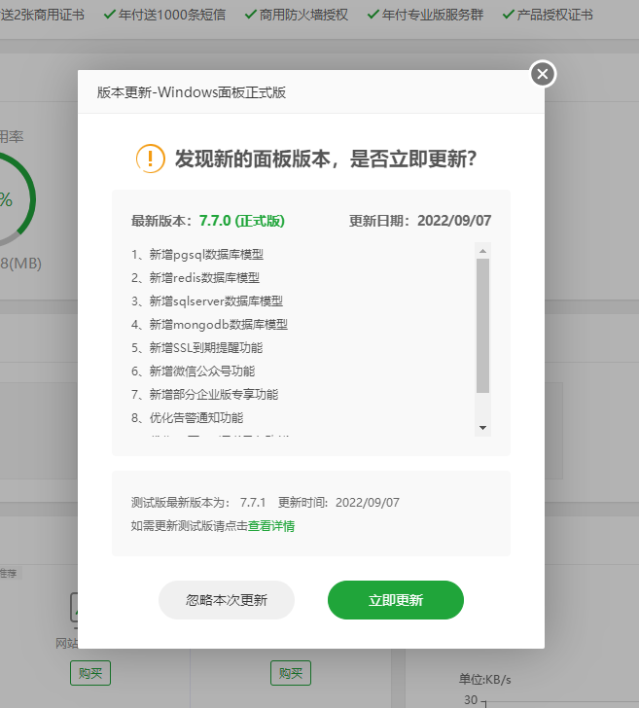Click the update date 2022/09/07 in bold
The width and height of the screenshot is (639, 708).
(x=454, y=221)
